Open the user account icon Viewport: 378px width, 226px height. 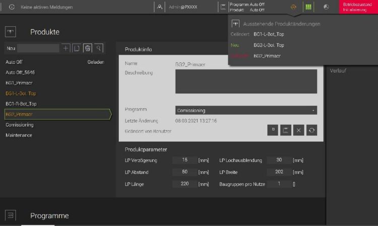pyautogui.click(x=160, y=7)
